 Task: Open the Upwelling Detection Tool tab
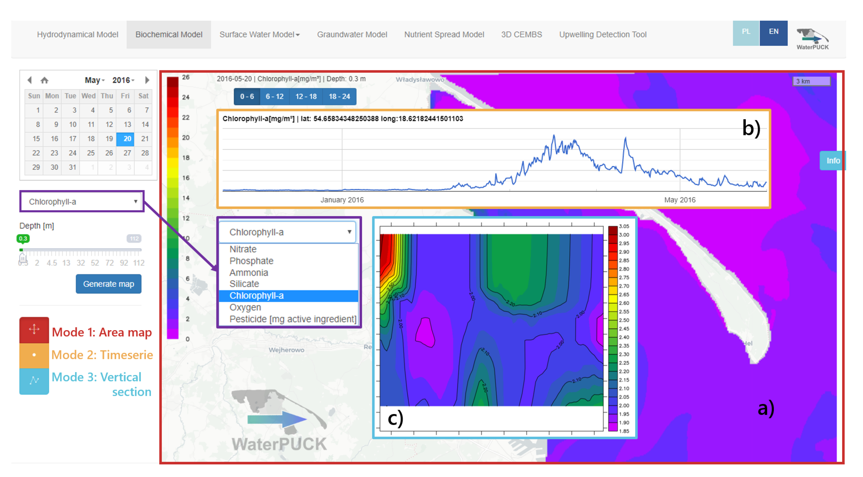tap(603, 35)
